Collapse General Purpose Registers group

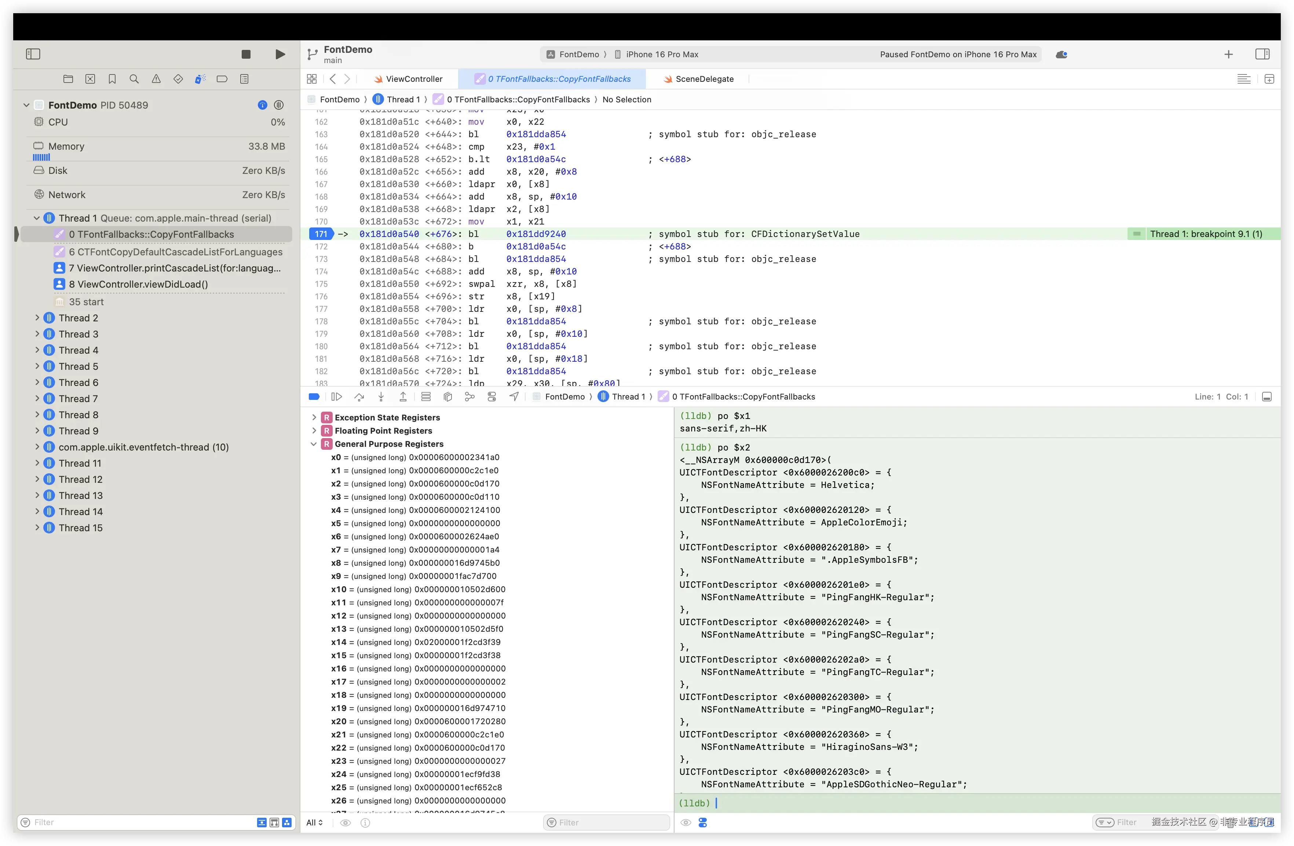pyautogui.click(x=314, y=444)
